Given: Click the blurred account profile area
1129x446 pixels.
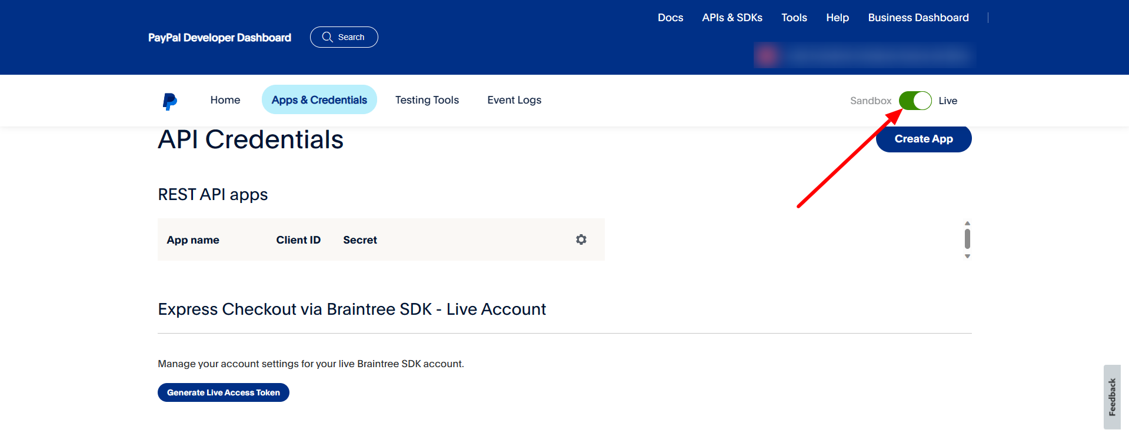Looking at the screenshot, I should coord(865,55).
